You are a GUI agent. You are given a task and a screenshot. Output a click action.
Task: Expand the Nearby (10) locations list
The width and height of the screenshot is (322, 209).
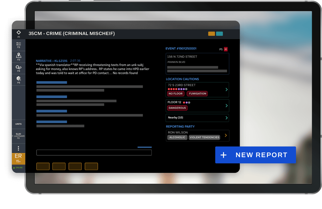coord(197,118)
